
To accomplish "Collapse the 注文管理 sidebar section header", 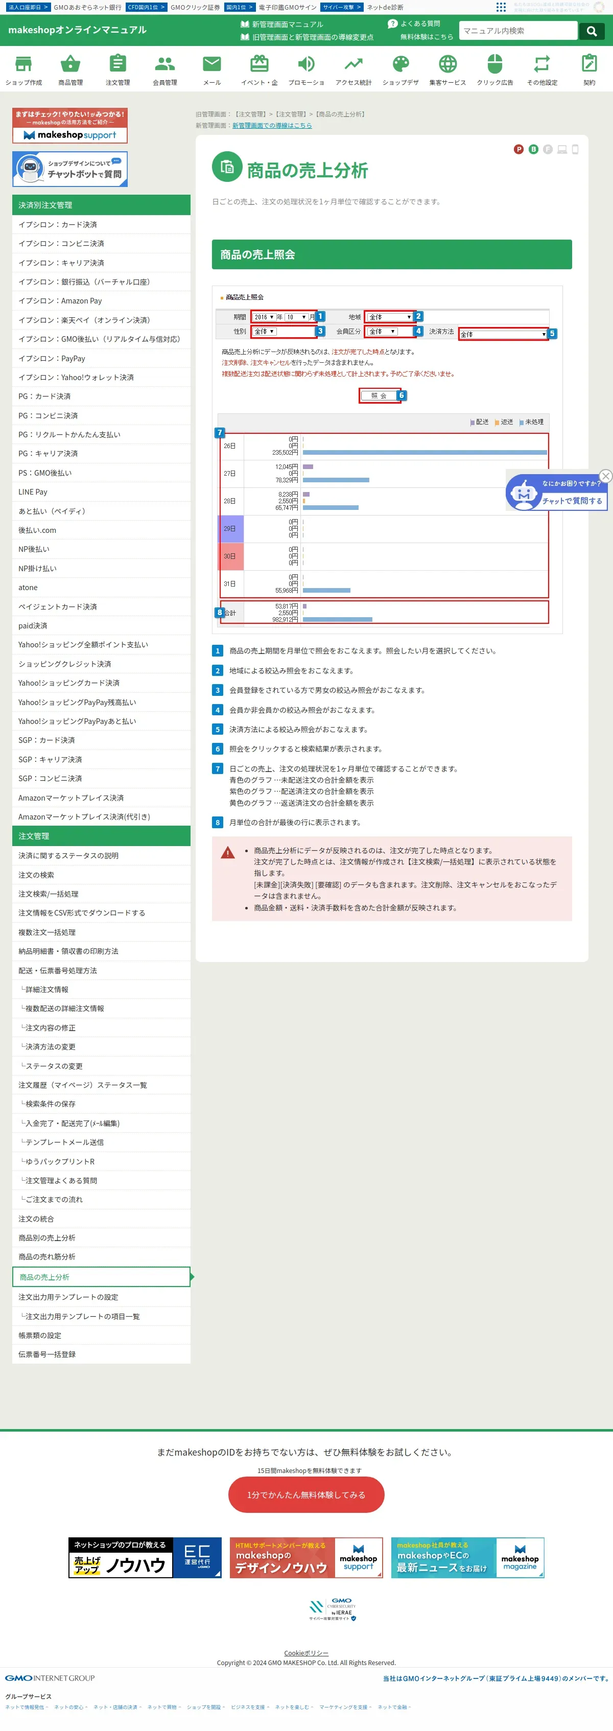I will 102,836.
